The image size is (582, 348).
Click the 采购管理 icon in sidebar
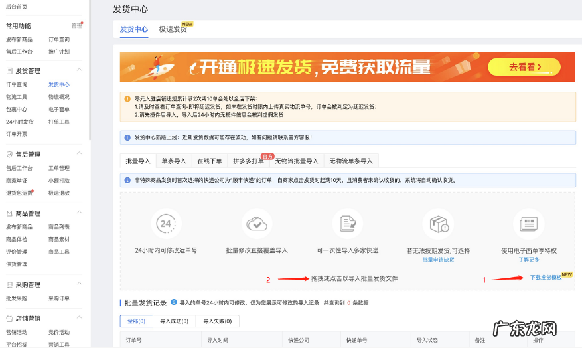point(9,284)
